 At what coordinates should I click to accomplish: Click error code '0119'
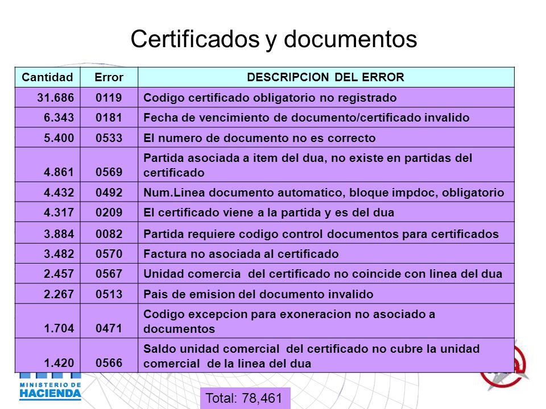[109, 98]
